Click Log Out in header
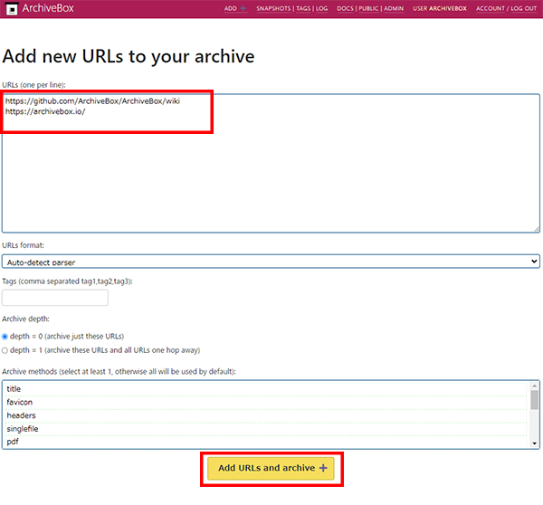Image resolution: width=543 pixels, height=505 pixels. tap(525, 9)
